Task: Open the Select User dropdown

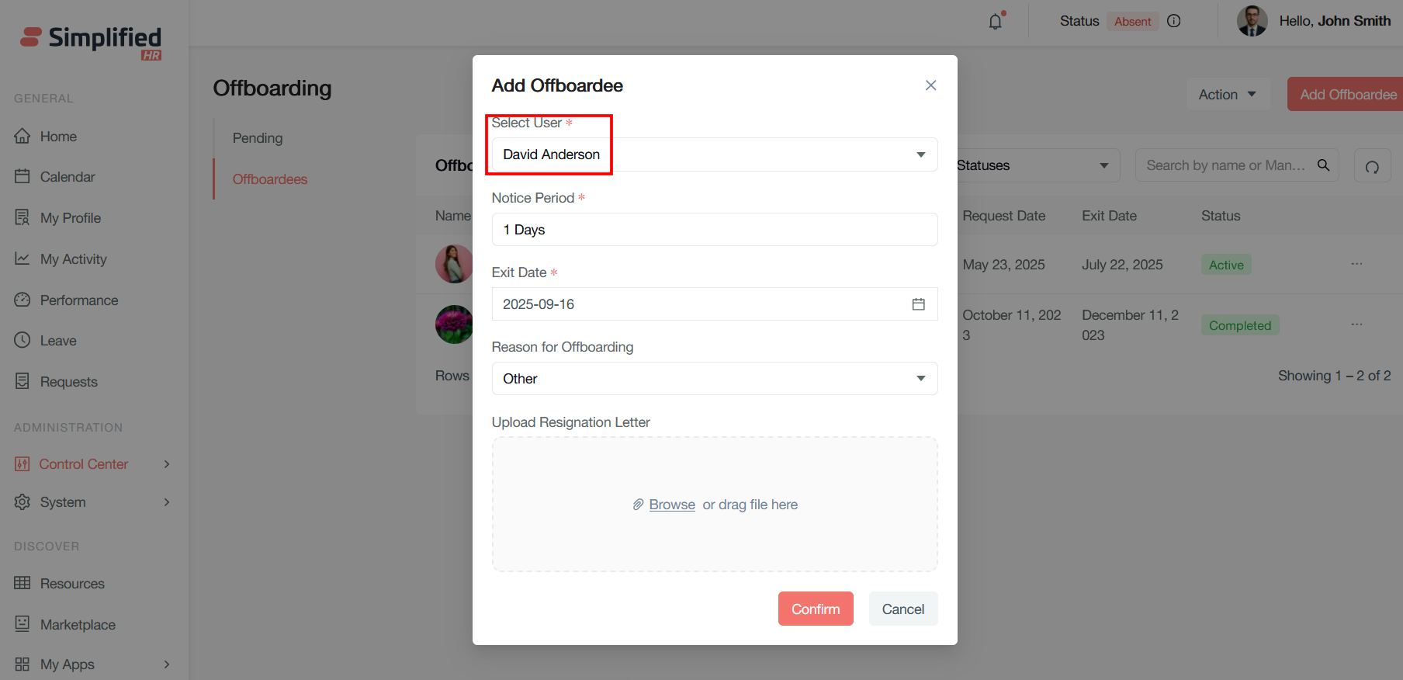Action: (714, 154)
